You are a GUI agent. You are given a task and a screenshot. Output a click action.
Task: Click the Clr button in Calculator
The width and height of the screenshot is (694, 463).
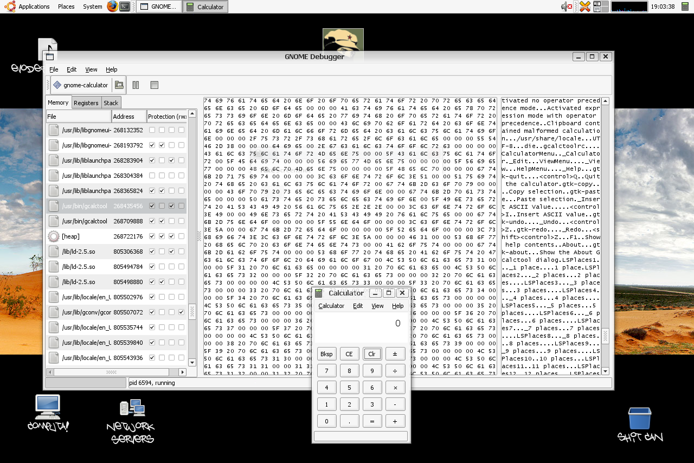pos(372,354)
